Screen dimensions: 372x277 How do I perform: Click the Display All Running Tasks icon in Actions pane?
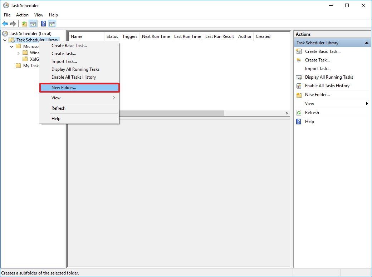point(299,77)
